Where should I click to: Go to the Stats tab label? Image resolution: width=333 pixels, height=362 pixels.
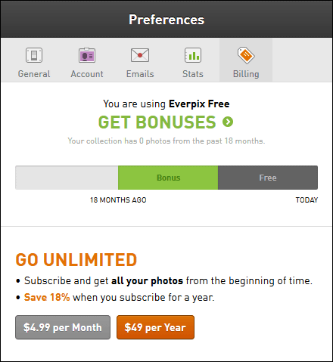tap(193, 74)
